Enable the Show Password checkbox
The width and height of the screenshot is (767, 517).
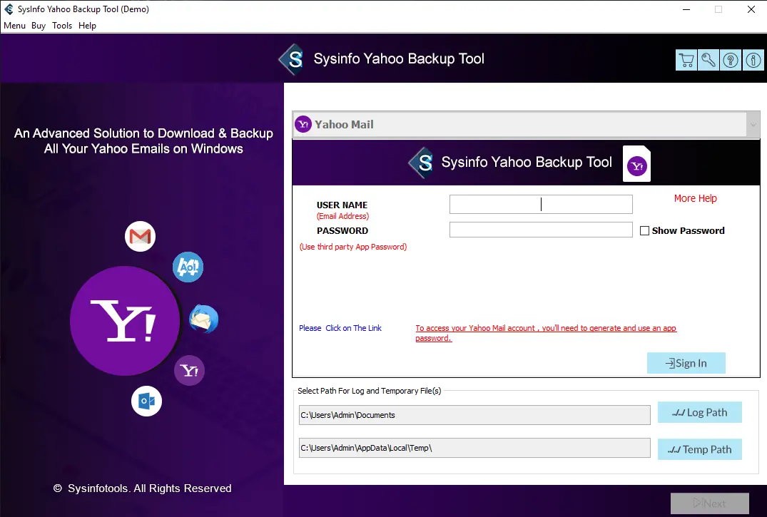click(645, 230)
